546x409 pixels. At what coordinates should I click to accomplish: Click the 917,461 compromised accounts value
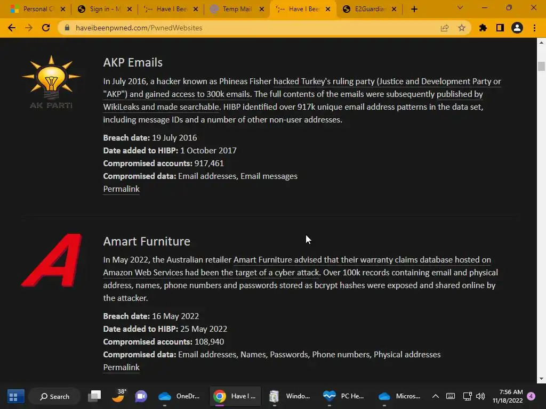point(209,163)
